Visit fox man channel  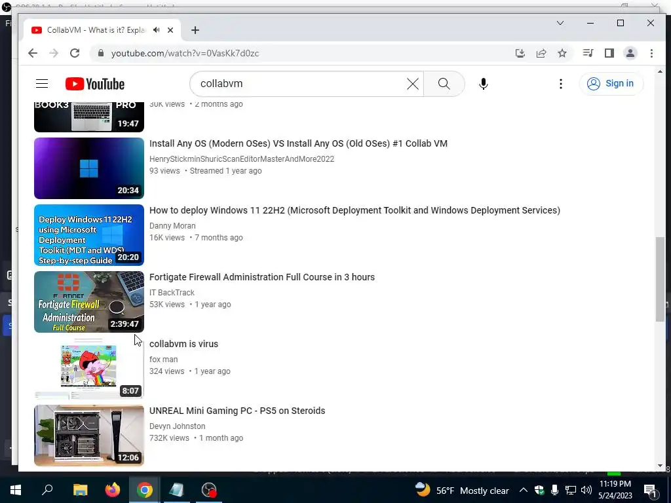click(x=163, y=360)
